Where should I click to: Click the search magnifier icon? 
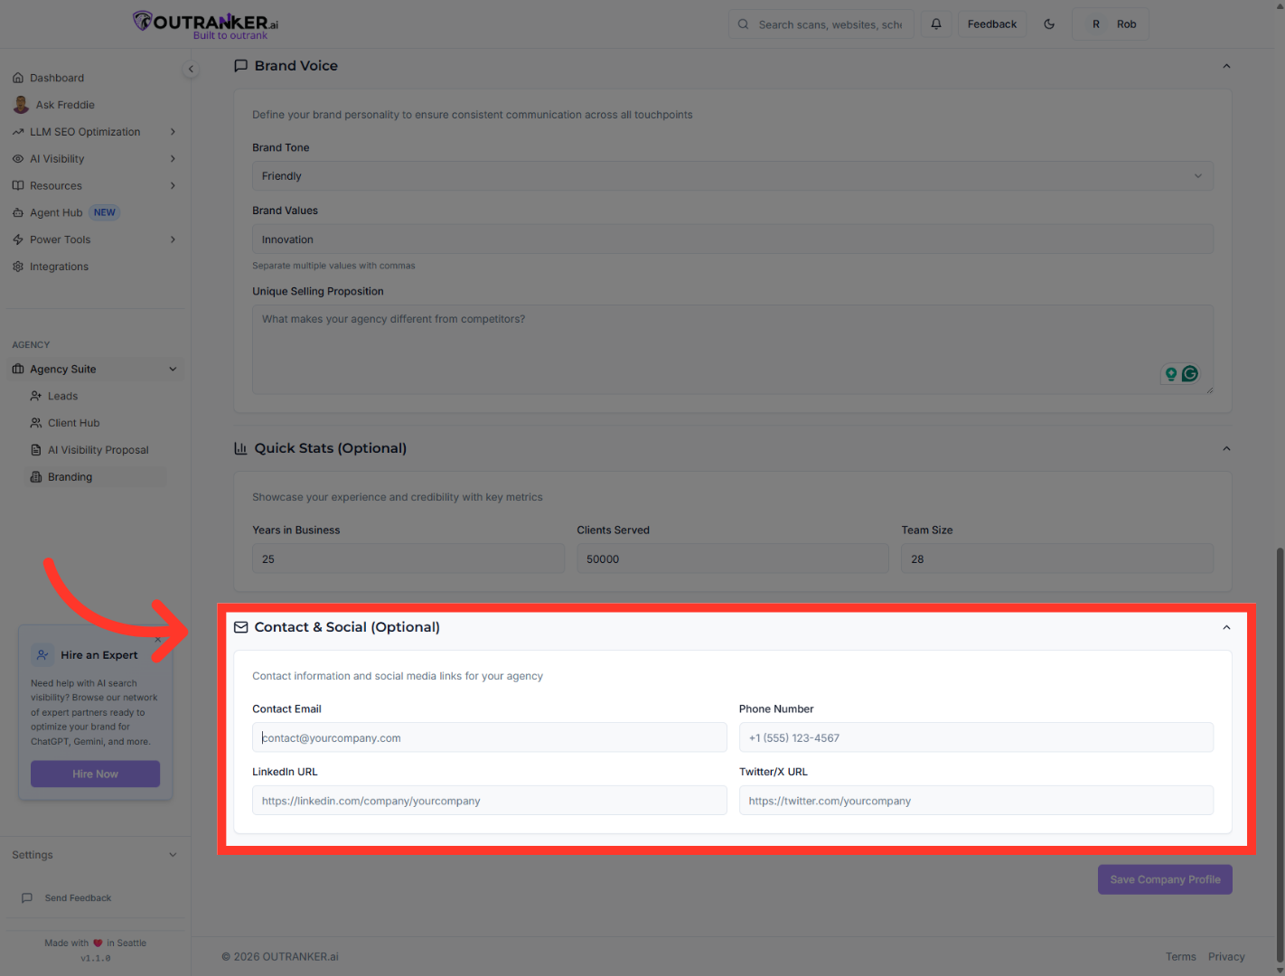click(743, 23)
